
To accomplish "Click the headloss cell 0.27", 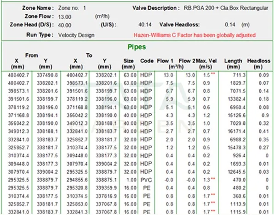I will coord(264,148).
